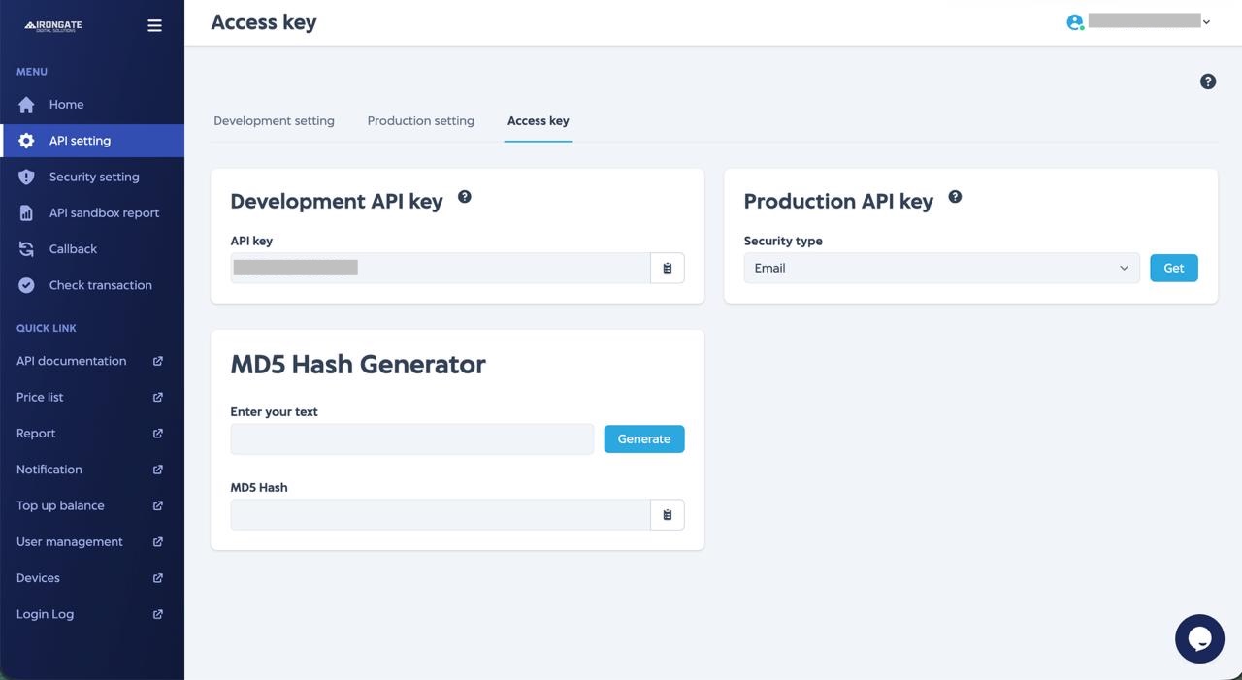Click the help icon beside Development API key
1242x680 pixels.
(x=464, y=196)
